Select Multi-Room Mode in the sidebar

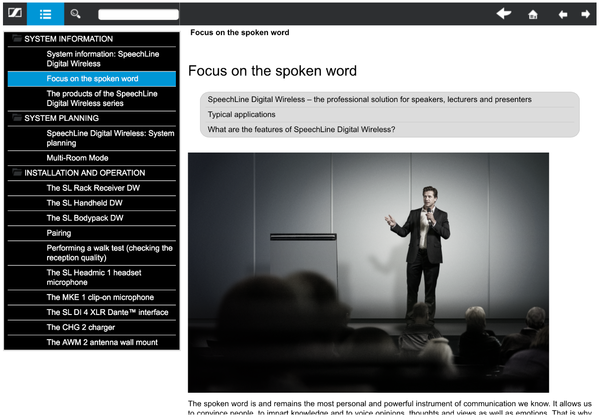[77, 158]
